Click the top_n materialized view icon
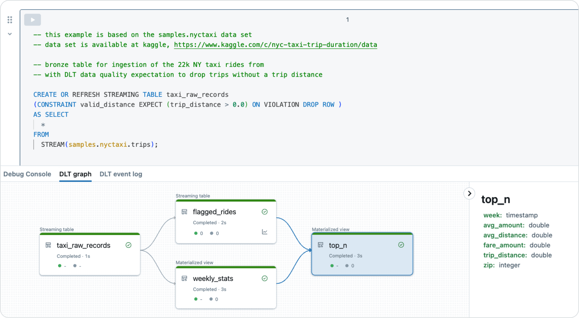 (320, 245)
